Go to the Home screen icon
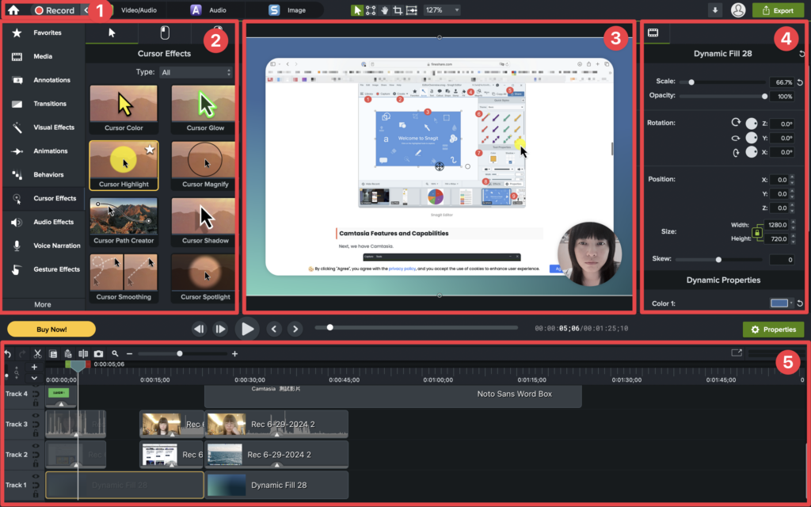The width and height of the screenshot is (811, 507). (13, 10)
